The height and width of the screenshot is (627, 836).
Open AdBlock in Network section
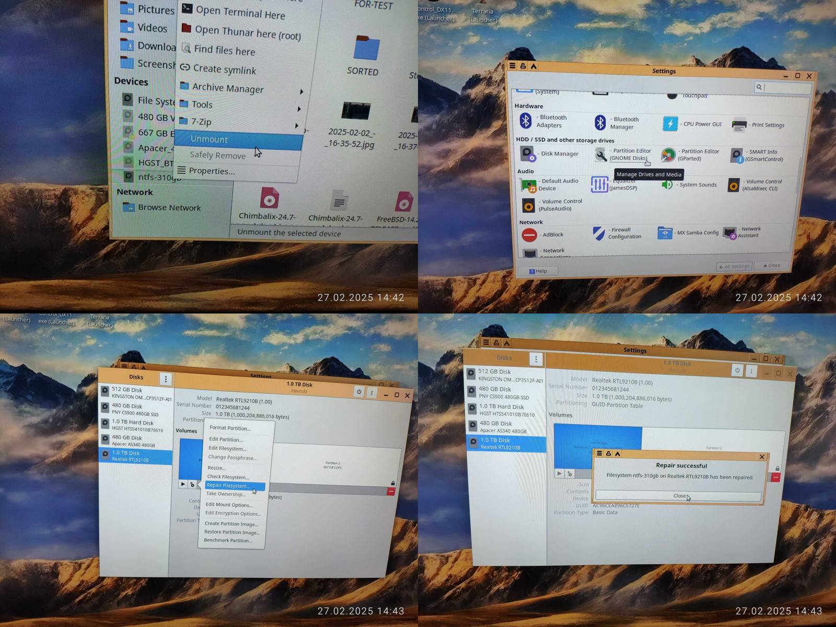(543, 235)
